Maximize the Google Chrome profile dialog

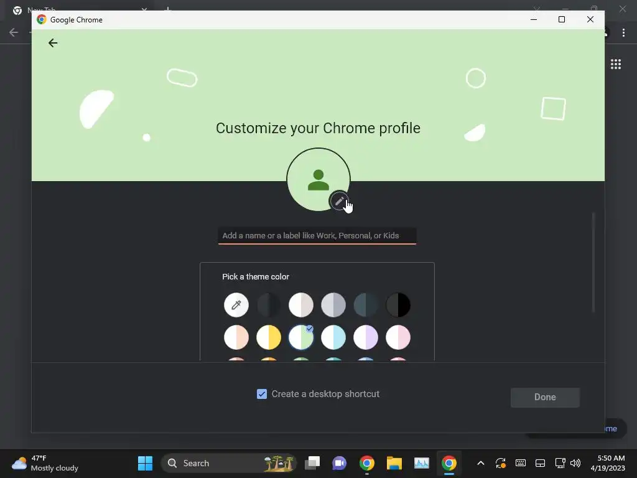tap(562, 19)
